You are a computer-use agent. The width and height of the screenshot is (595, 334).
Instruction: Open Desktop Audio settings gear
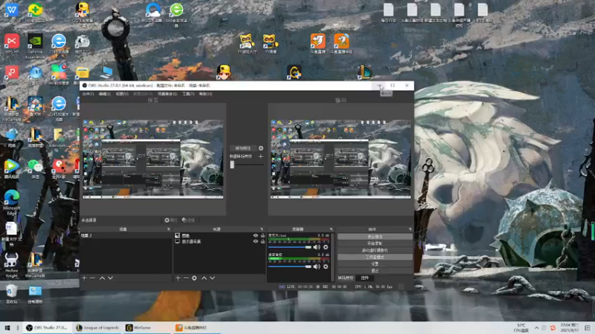click(x=326, y=266)
